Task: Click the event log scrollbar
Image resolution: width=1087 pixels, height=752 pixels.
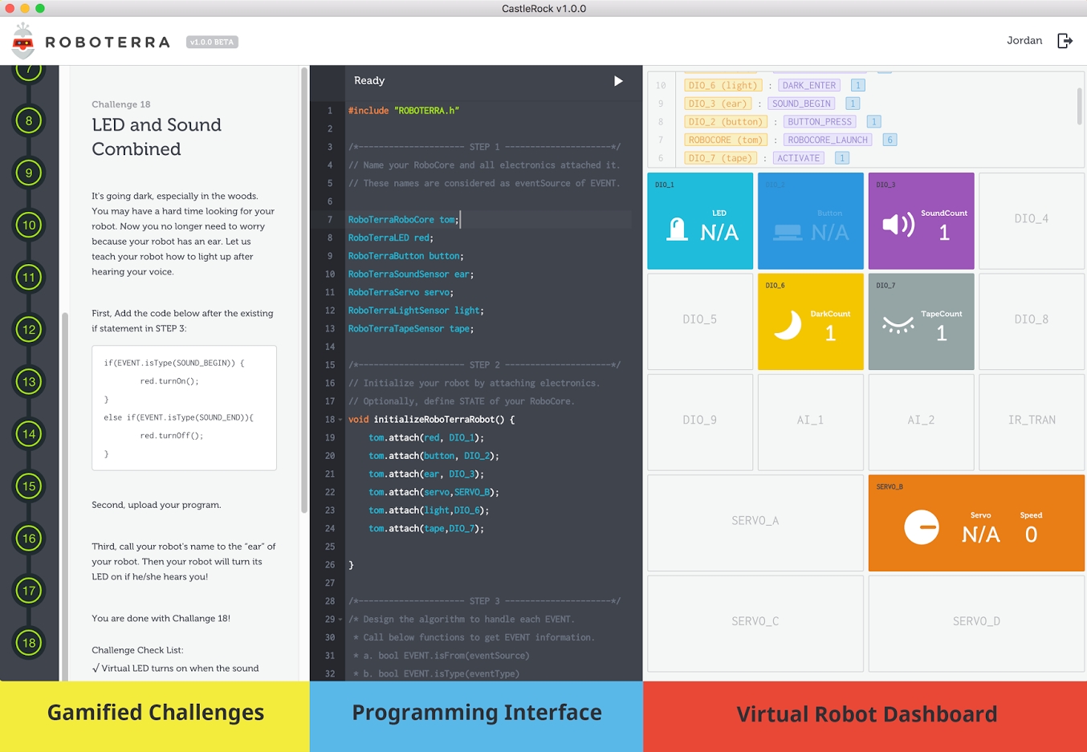Action: (x=1080, y=106)
